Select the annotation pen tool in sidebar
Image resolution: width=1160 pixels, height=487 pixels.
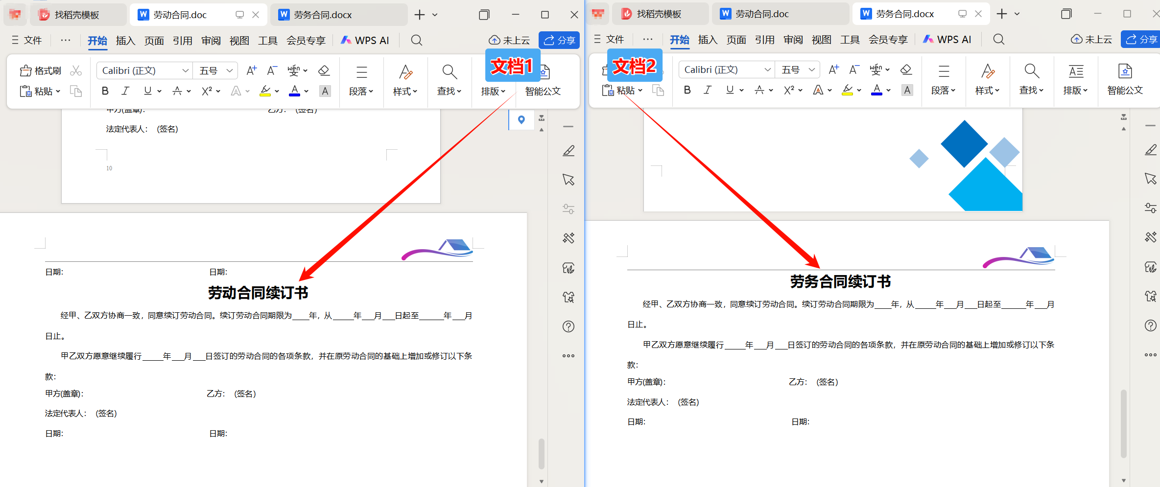[568, 150]
